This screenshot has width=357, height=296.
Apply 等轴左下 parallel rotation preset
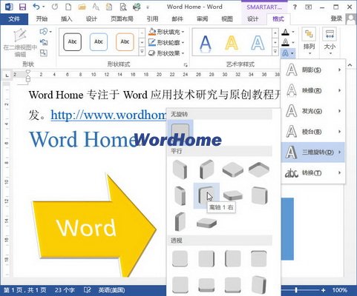coord(180,169)
